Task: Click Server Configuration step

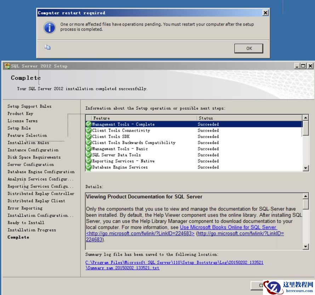Action: [x=31, y=164]
